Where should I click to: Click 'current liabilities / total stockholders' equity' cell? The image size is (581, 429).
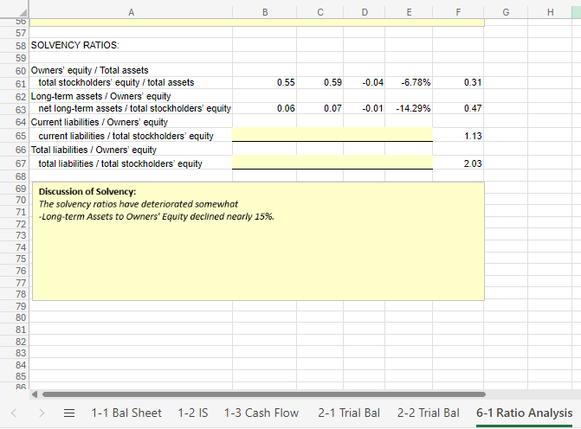(131, 136)
